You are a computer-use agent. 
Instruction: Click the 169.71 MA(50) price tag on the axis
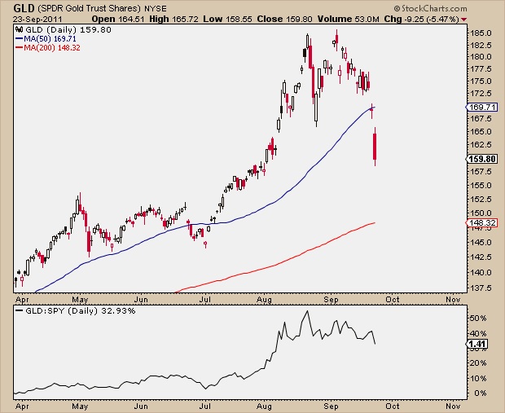pos(482,107)
